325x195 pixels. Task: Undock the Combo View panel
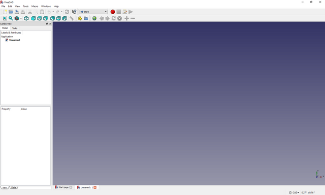tap(47, 24)
